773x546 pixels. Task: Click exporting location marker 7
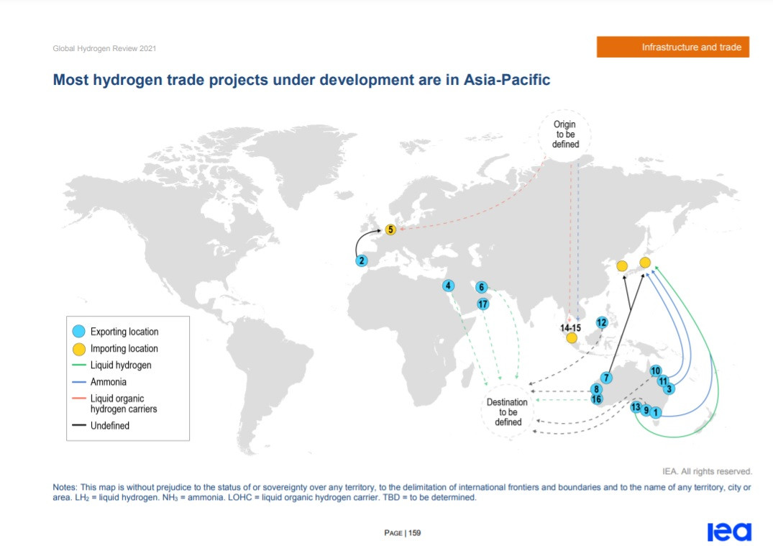point(606,378)
